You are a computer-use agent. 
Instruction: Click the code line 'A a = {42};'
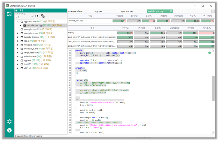click(86, 105)
